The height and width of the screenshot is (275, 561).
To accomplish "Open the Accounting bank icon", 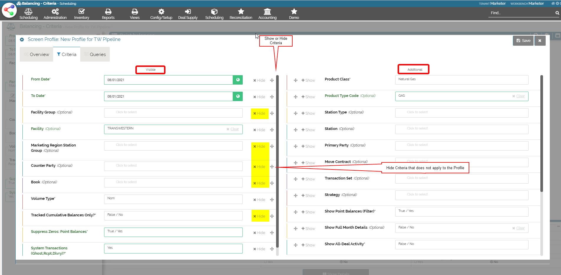I will tap(267, 12).
